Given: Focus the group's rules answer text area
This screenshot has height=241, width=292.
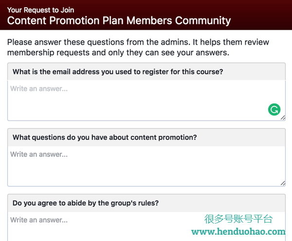Looking at the screenshot, I should click(146, 226).
